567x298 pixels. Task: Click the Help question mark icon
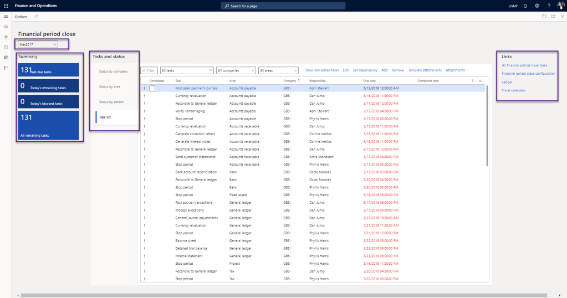pyautogui.click(x=549, y=6)
